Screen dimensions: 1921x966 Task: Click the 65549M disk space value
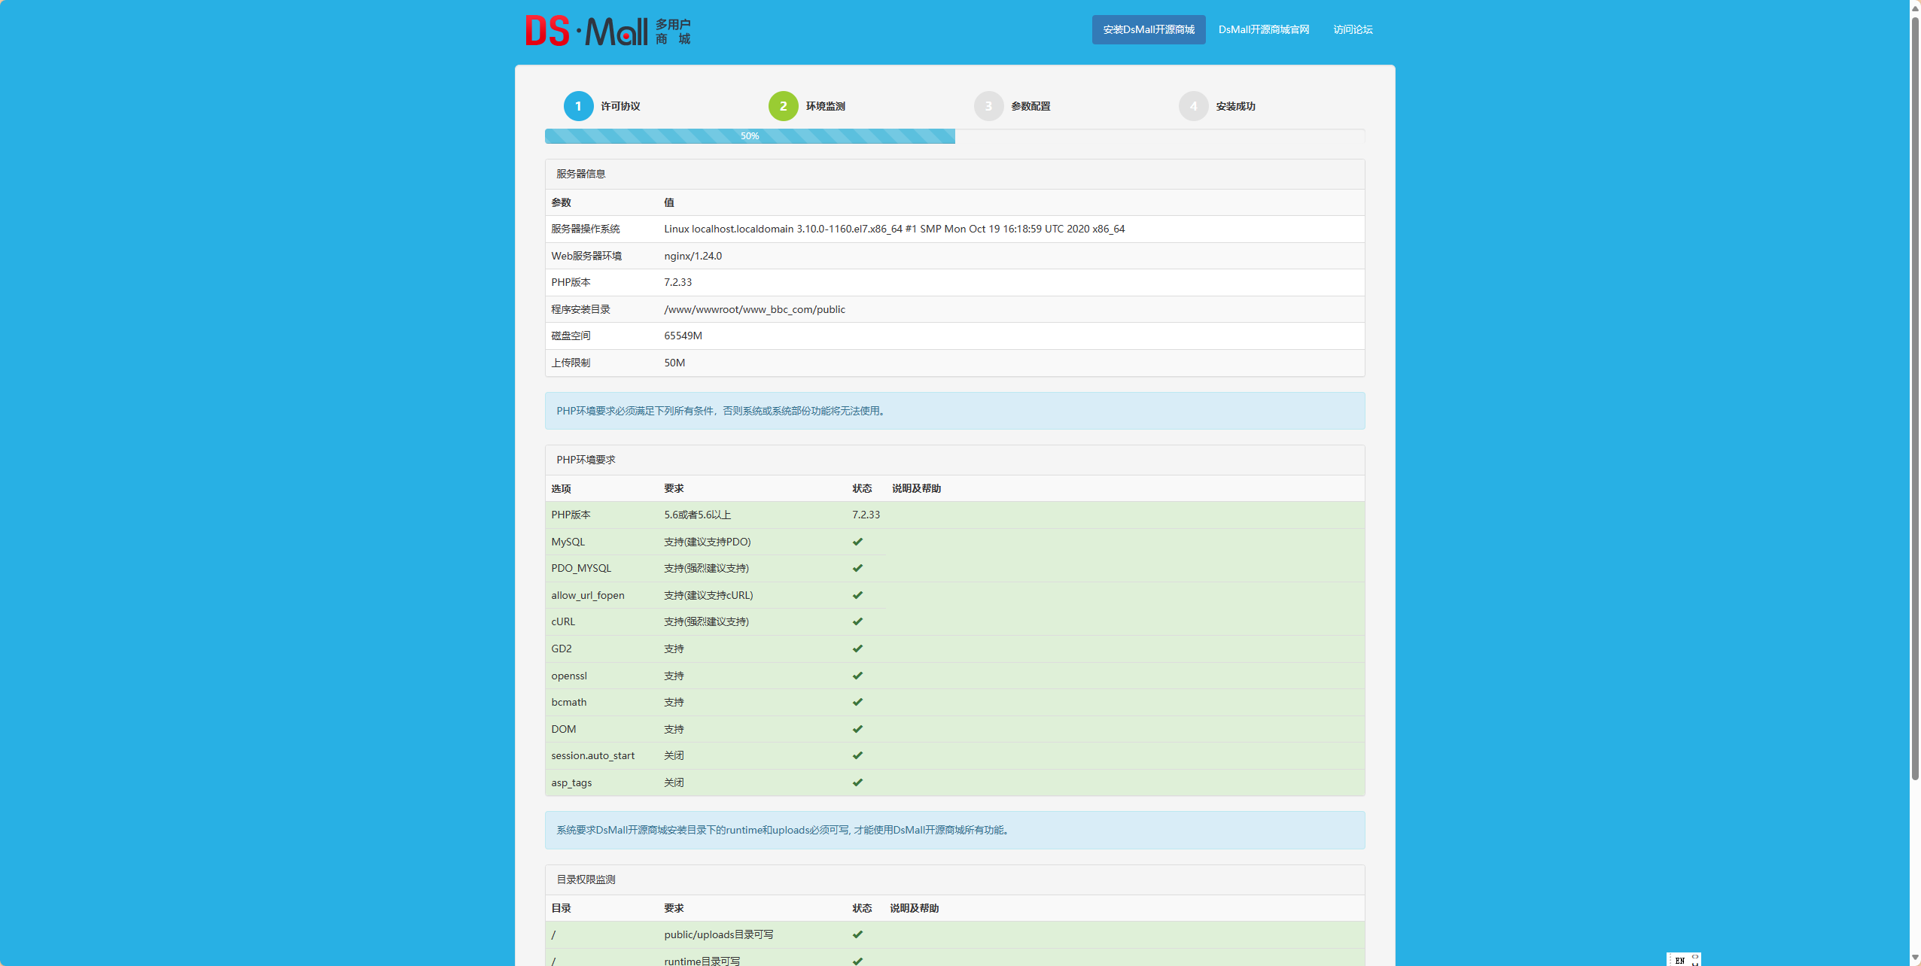tap(683, 336)
